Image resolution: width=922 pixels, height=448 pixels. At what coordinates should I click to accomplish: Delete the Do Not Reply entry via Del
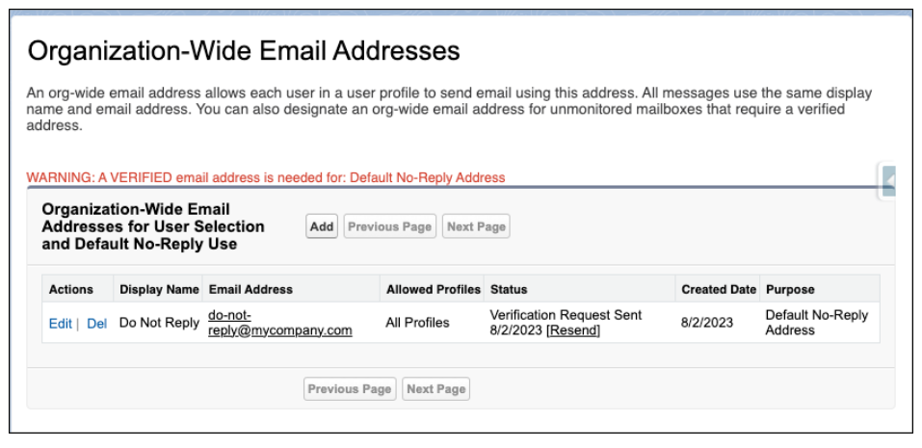[x=97, y=324]
